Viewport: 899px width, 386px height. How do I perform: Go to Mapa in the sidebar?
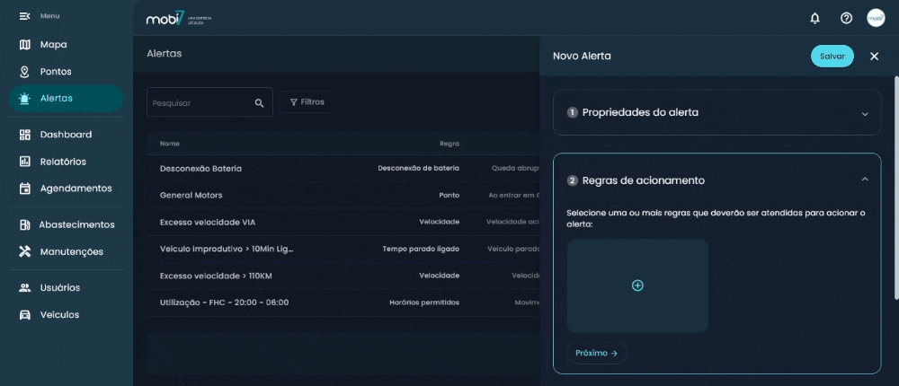pos(53,45)
